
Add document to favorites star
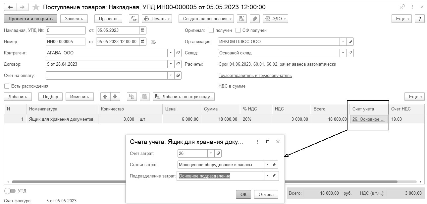[x=36, y=7]
